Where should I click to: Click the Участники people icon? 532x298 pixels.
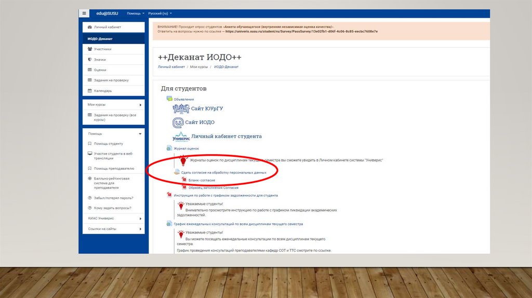click(x=89, y=49)
